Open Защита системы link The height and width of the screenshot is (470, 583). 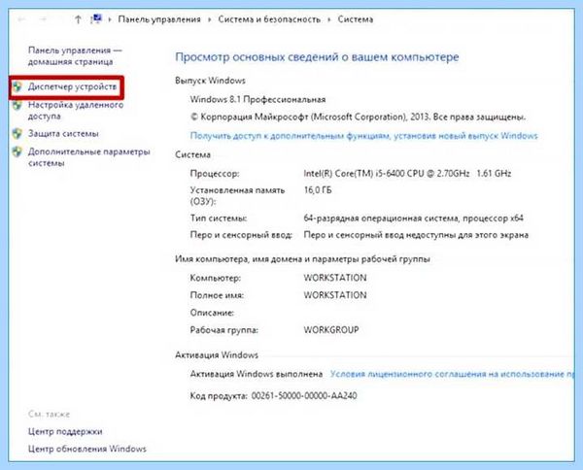click(x=63, y=134)
